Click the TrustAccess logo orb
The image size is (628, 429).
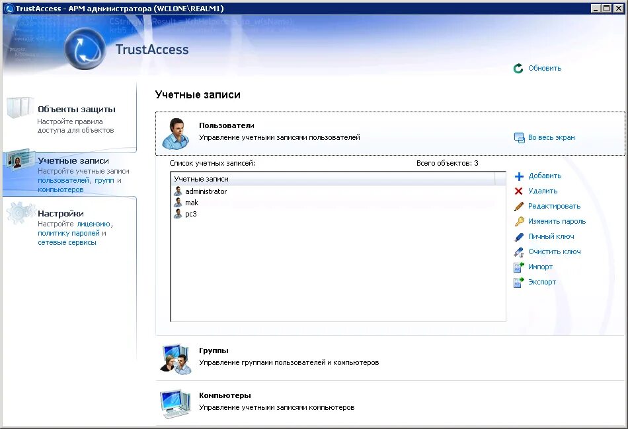pyautogui.click(x=85, y=48)
